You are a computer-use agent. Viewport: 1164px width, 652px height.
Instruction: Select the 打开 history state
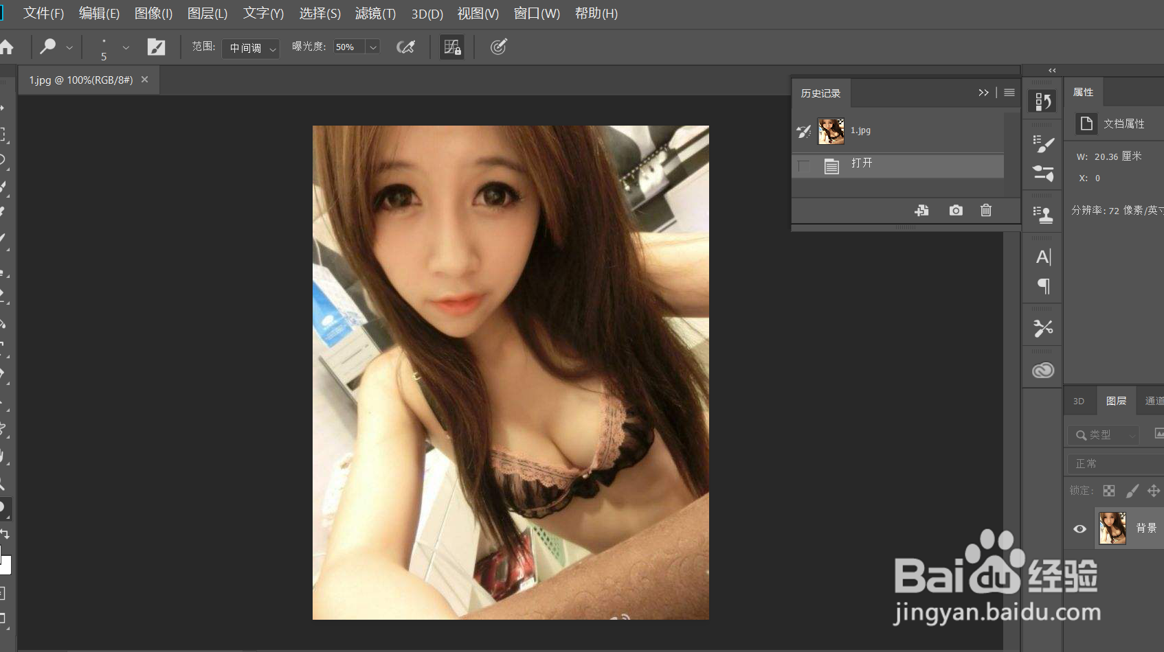(897, 165)
